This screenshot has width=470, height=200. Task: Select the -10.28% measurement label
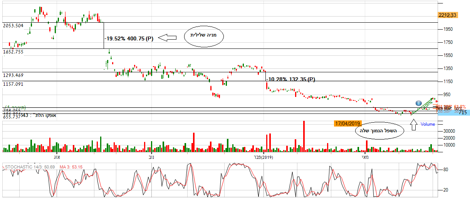coord(291,80)
